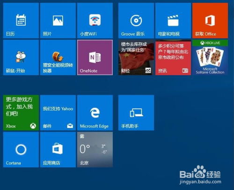Image resolution: width=234 pixels, height=190 pixels.
Task: Open the 硕鼠-开始 app tile
Action: pos(21,57)
